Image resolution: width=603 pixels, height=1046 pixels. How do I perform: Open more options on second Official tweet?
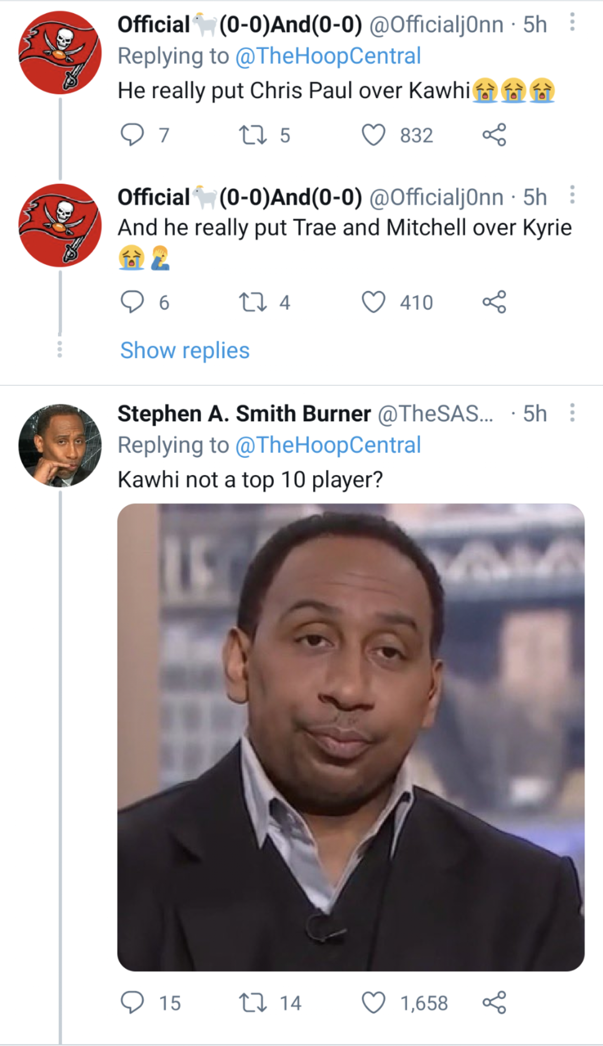pyautogui.click(x=572, y=195)
